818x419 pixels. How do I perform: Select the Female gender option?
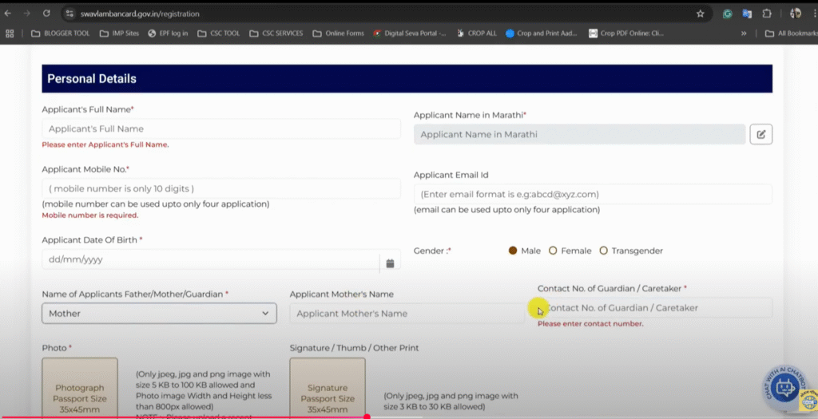coord(553,251)
